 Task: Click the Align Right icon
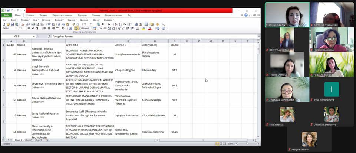click(x=53, y=28)
